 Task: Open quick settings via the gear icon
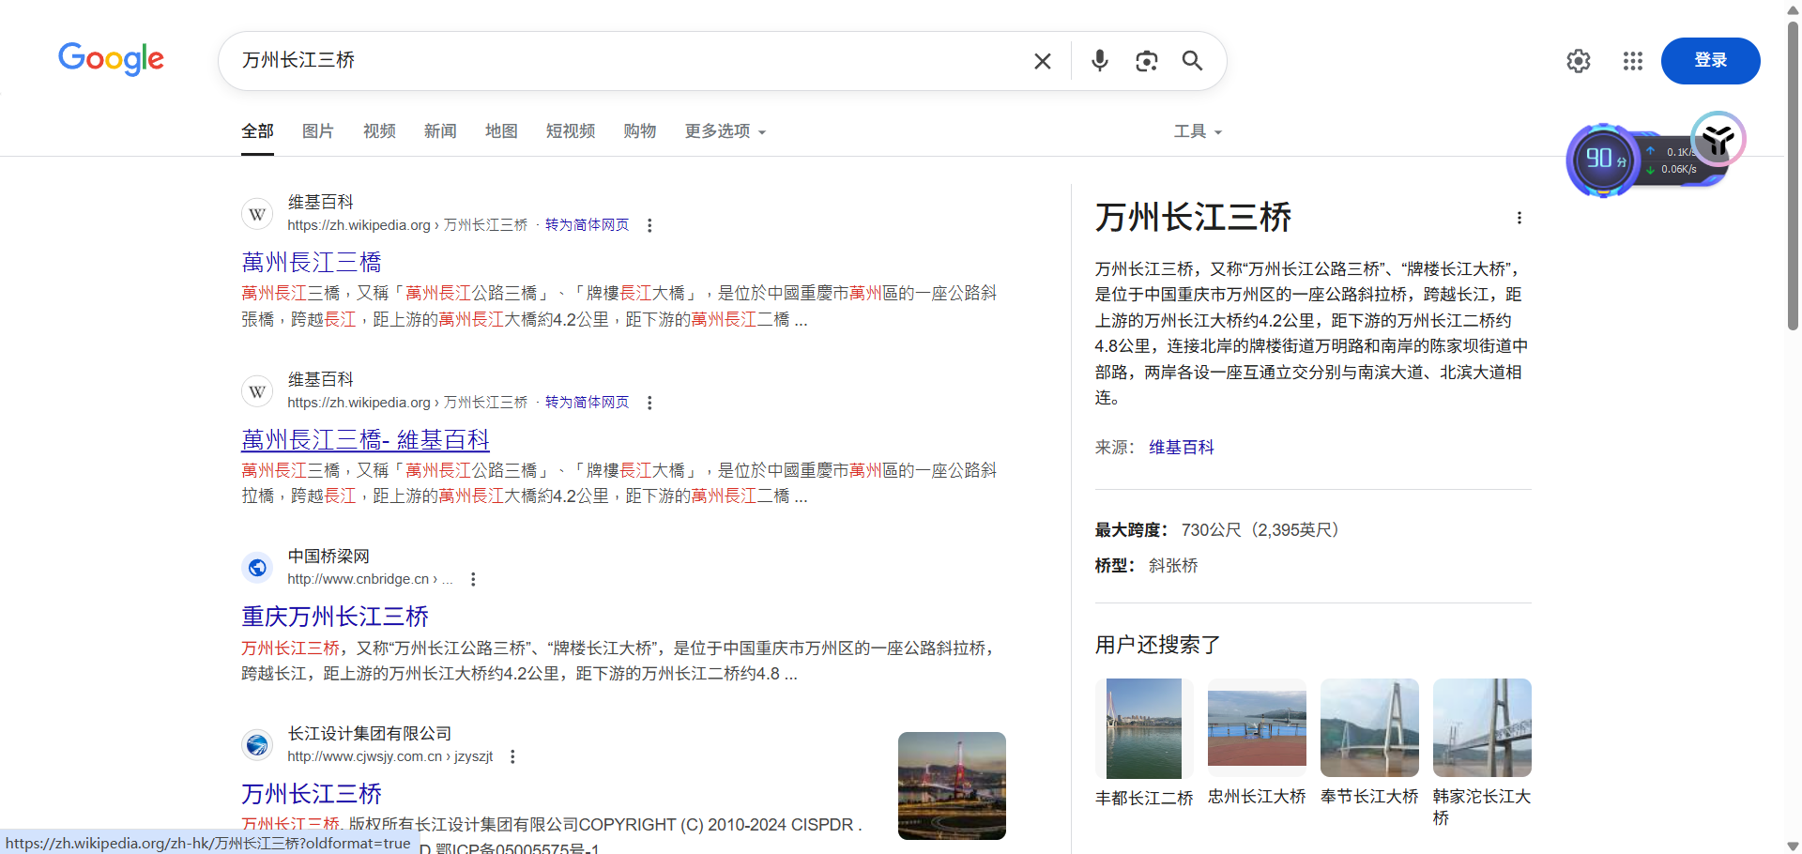coord(1578,60)
